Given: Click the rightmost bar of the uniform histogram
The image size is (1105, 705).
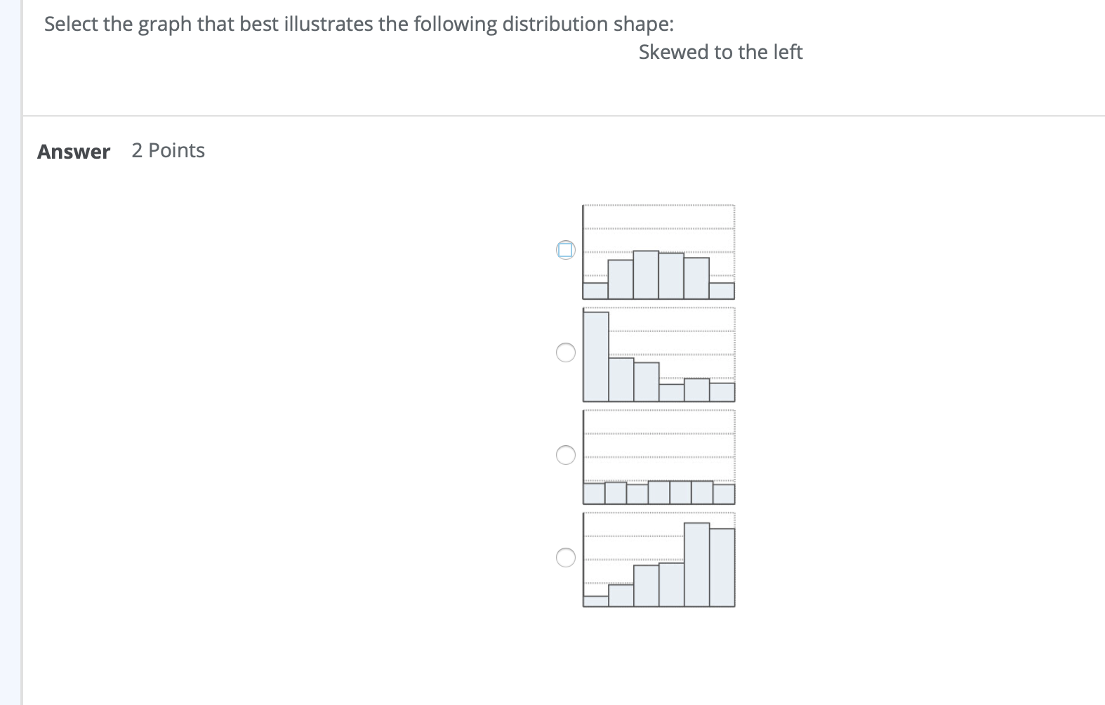Looking at the screenshot, I should tap(724, 494).
